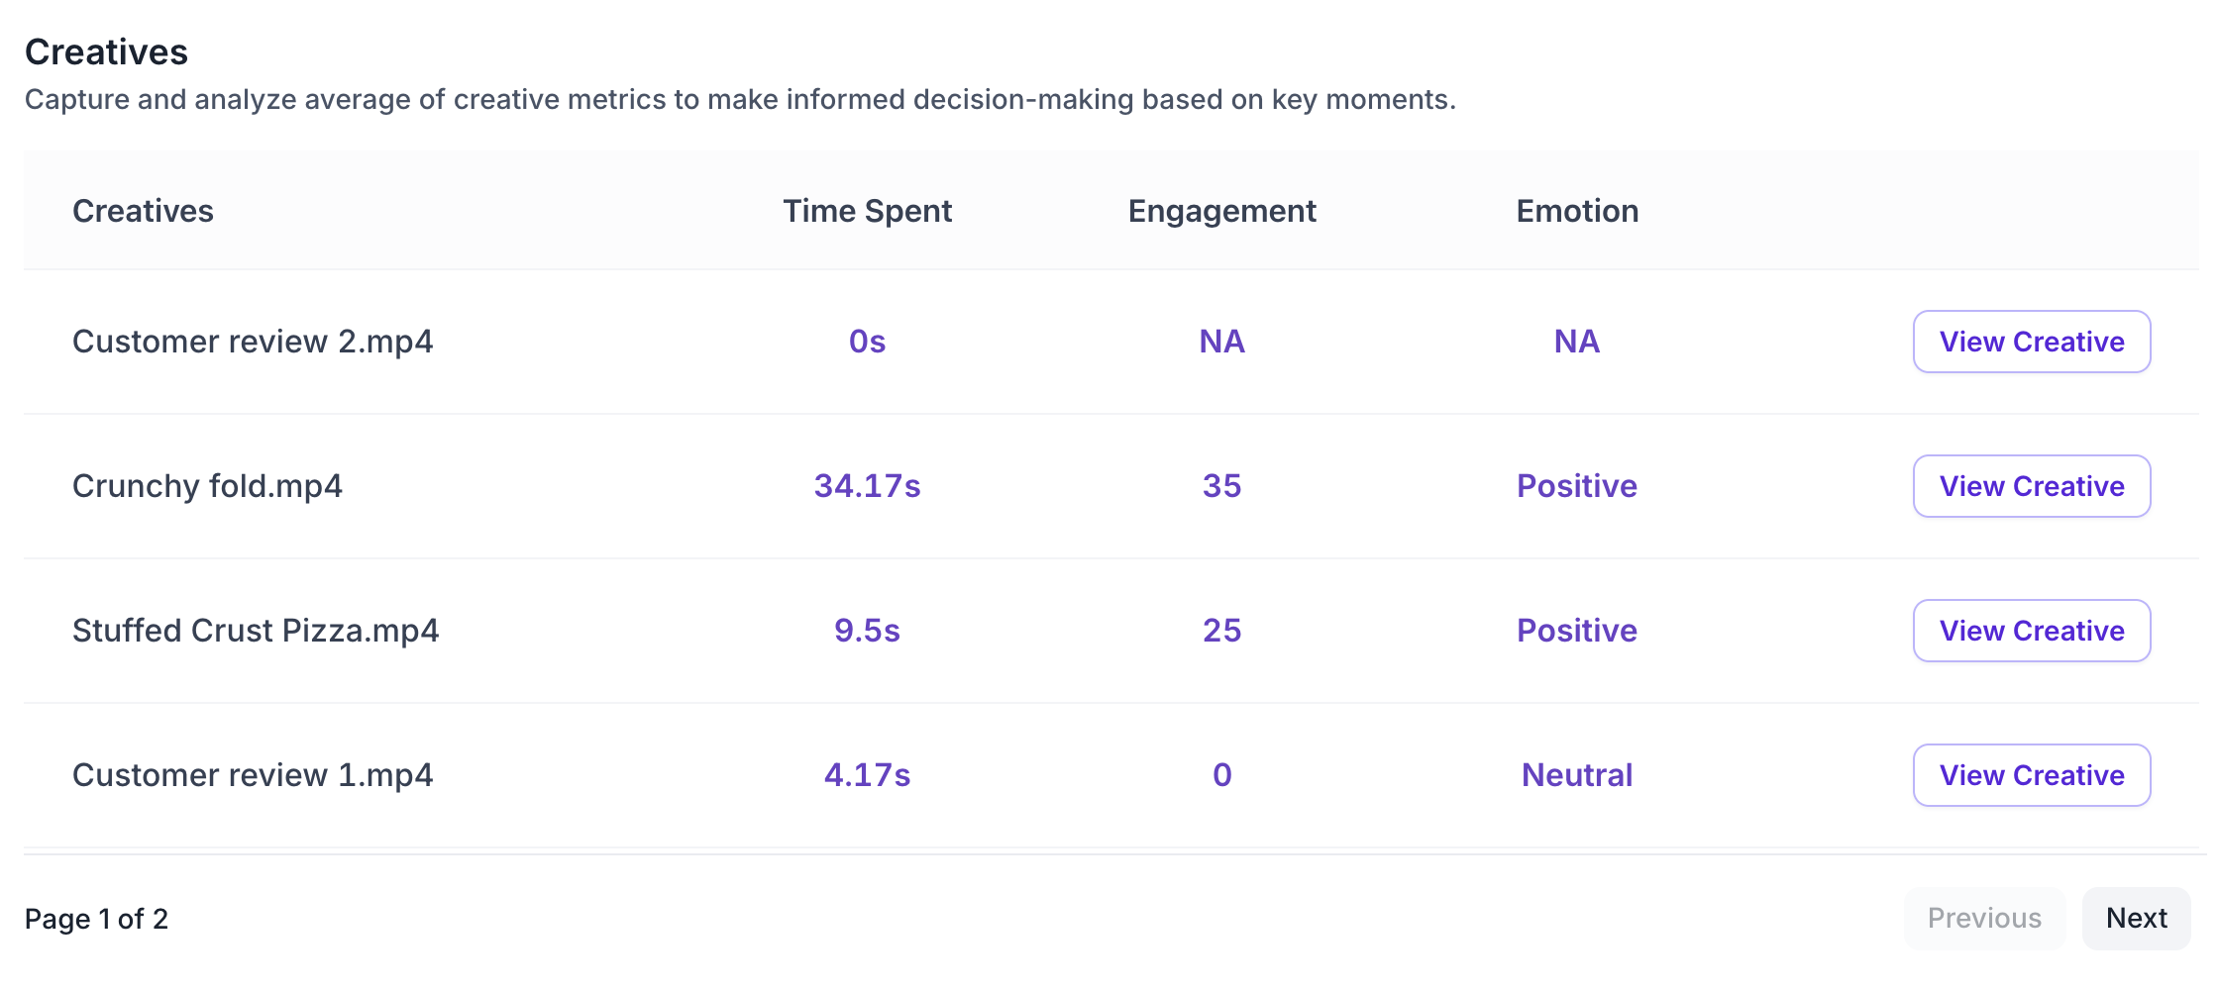The image size is (2219, 992).
Task: Open View Creative for Crunchy fold.mp4
Action: tap(2031, 486)
